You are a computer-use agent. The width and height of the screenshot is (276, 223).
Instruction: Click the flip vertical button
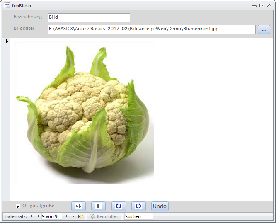click(x=98, y=206)
